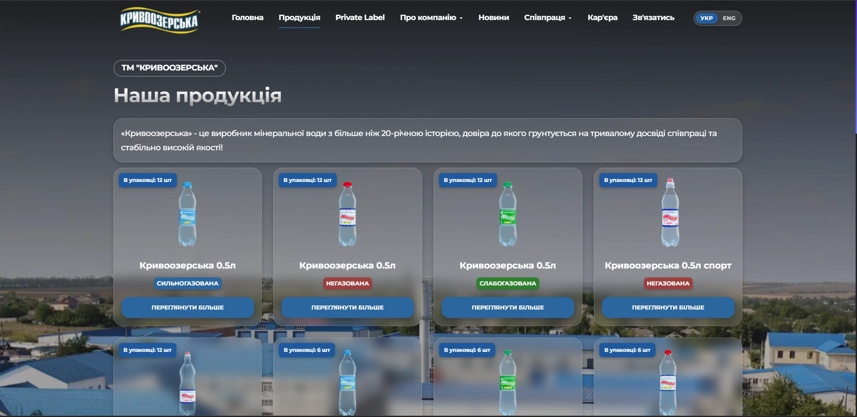857x417 pixels.
Task: View more on the 0.5л спорт card
Action: point(668,307)
